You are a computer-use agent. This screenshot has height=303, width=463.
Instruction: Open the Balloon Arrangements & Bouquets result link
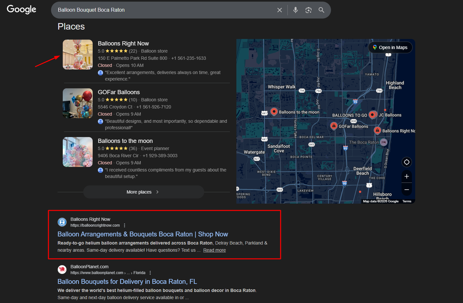142,234
